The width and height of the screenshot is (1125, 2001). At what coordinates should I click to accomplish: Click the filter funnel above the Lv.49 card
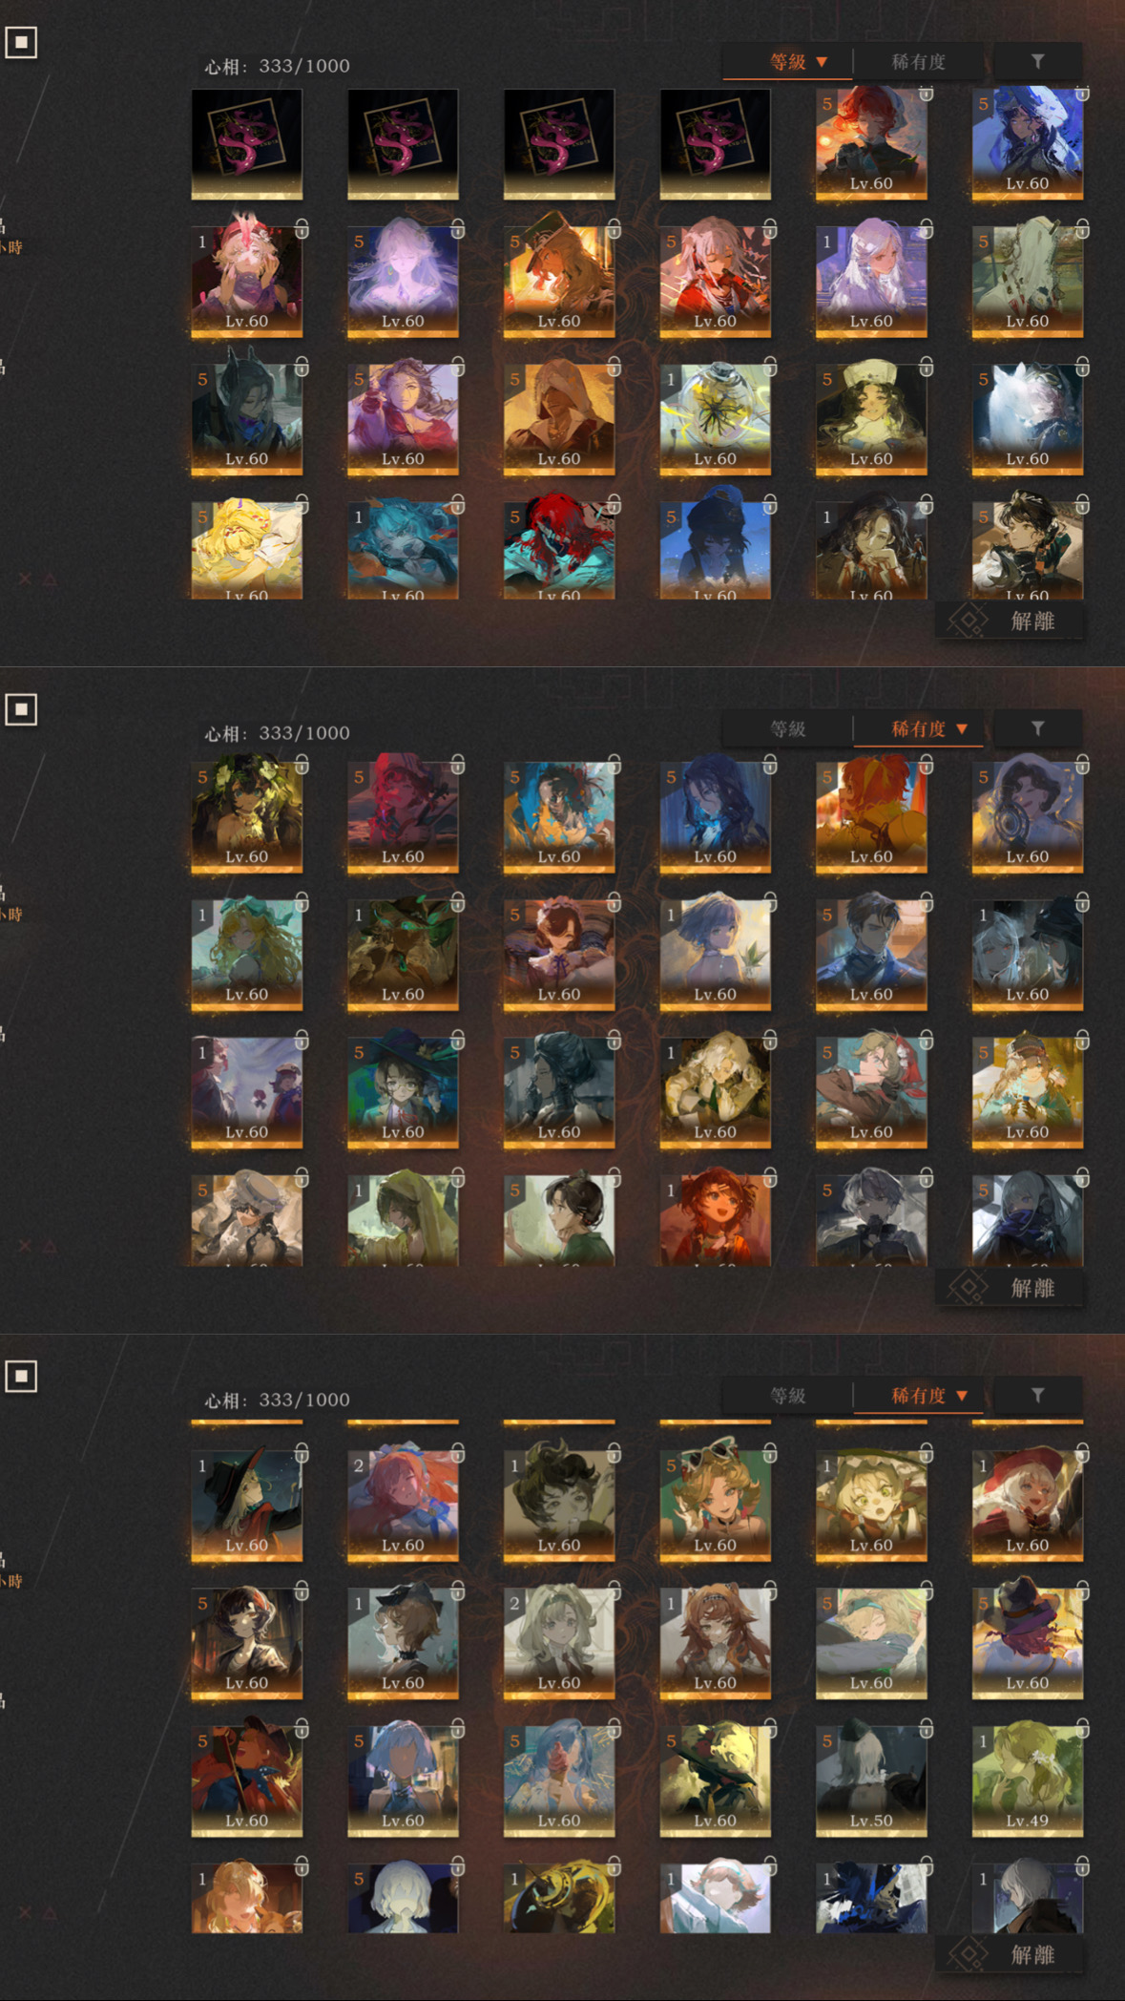[1037, 1396]
